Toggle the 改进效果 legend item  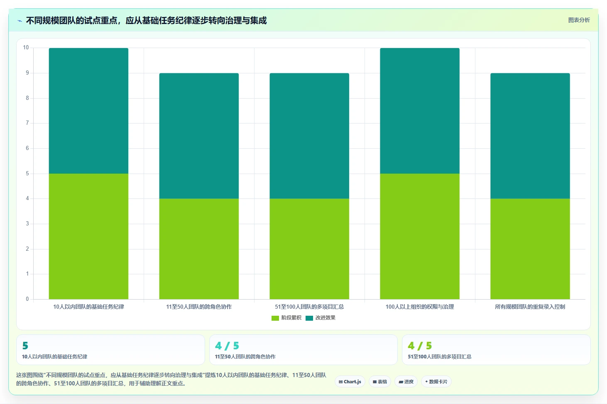click(321, 318)
